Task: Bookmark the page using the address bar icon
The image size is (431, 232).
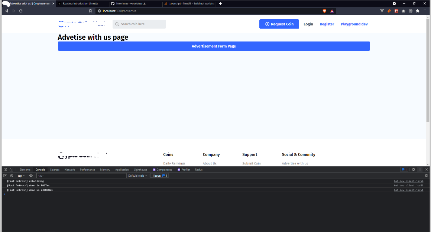Action: [x=90, y=11]
